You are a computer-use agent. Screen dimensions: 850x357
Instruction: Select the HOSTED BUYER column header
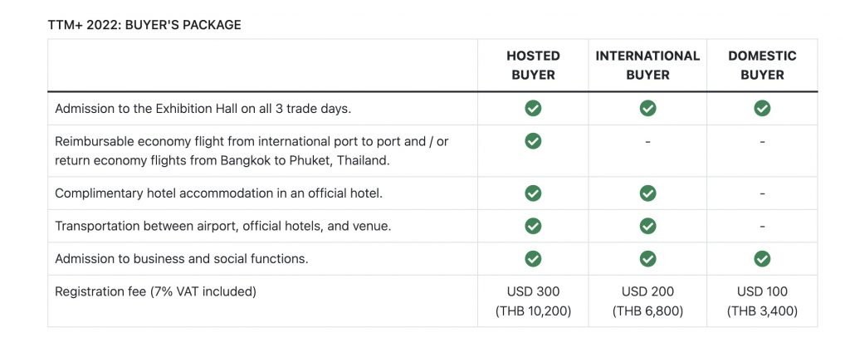coord(534,65)
